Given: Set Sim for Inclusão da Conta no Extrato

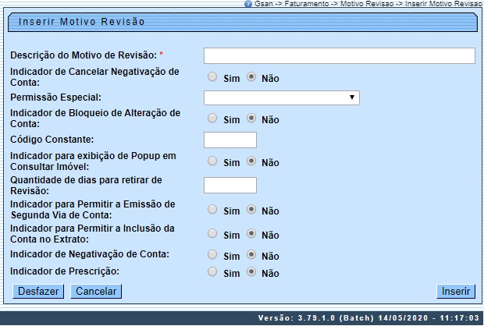Looking at the screenshot, I should [x=212, y=233].
